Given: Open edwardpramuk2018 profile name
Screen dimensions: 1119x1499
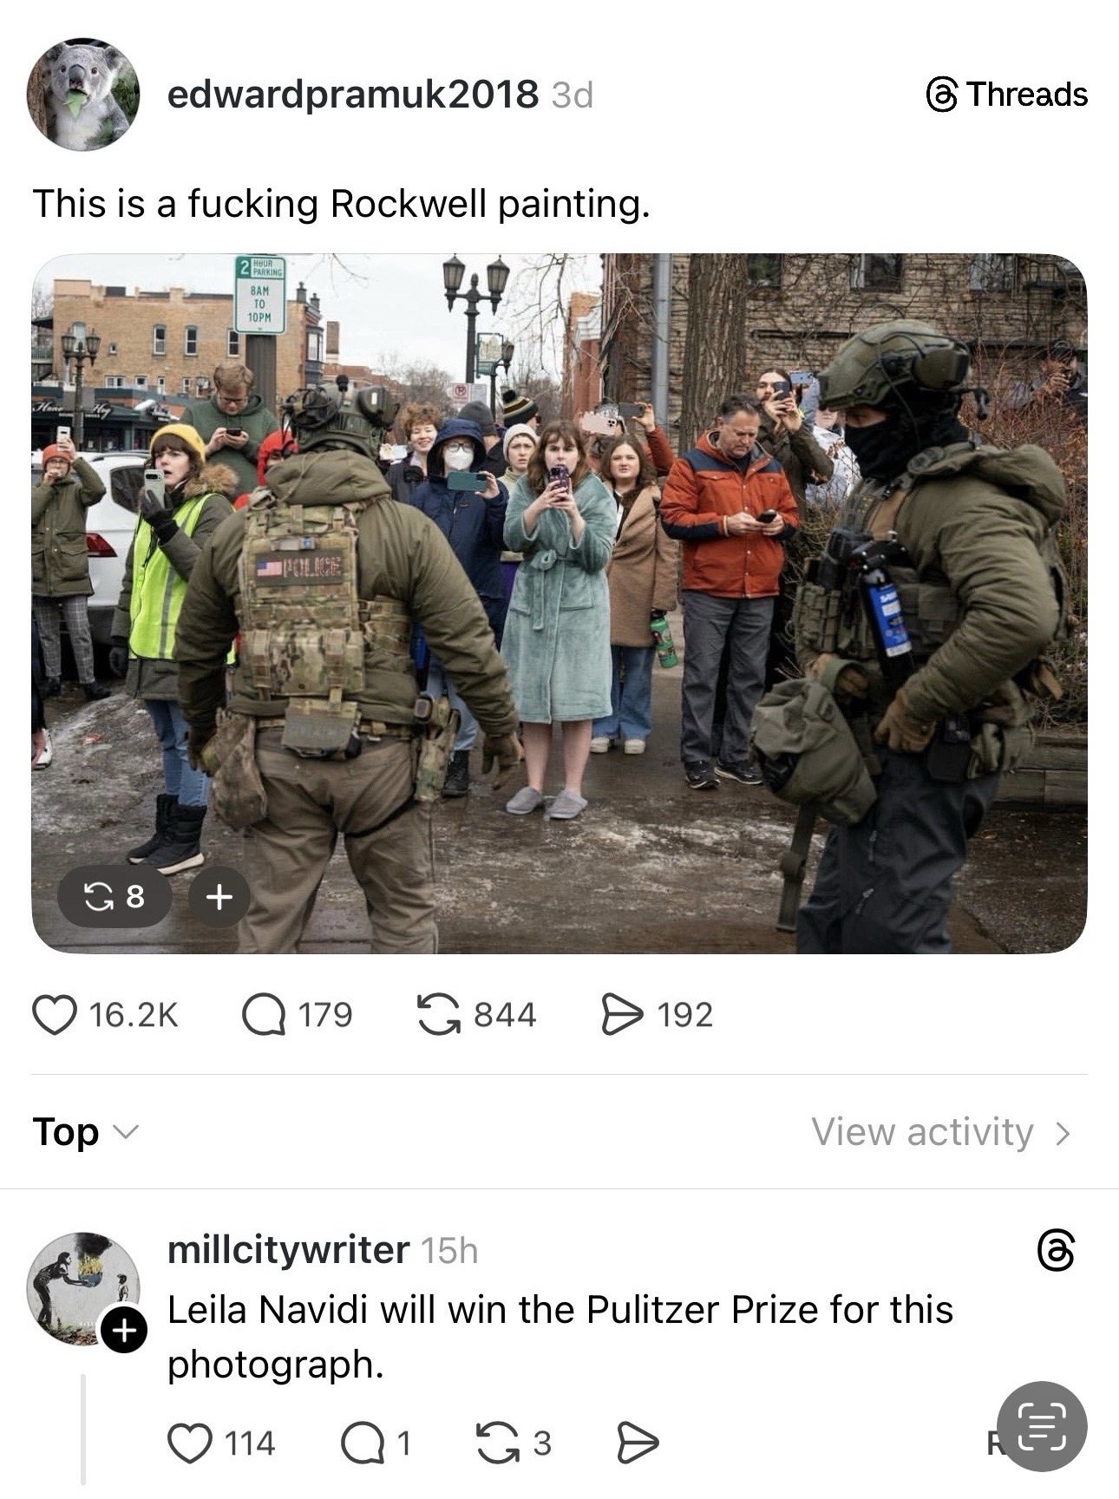Looking at the screenshot, I should tap(352, 94).
